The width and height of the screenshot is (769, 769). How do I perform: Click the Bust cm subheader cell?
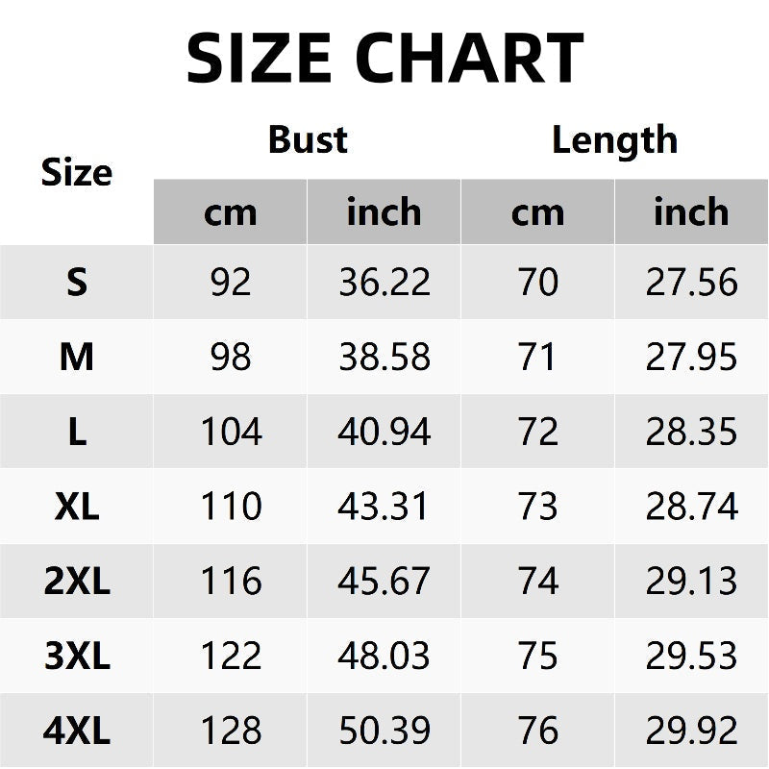point(231,212)
